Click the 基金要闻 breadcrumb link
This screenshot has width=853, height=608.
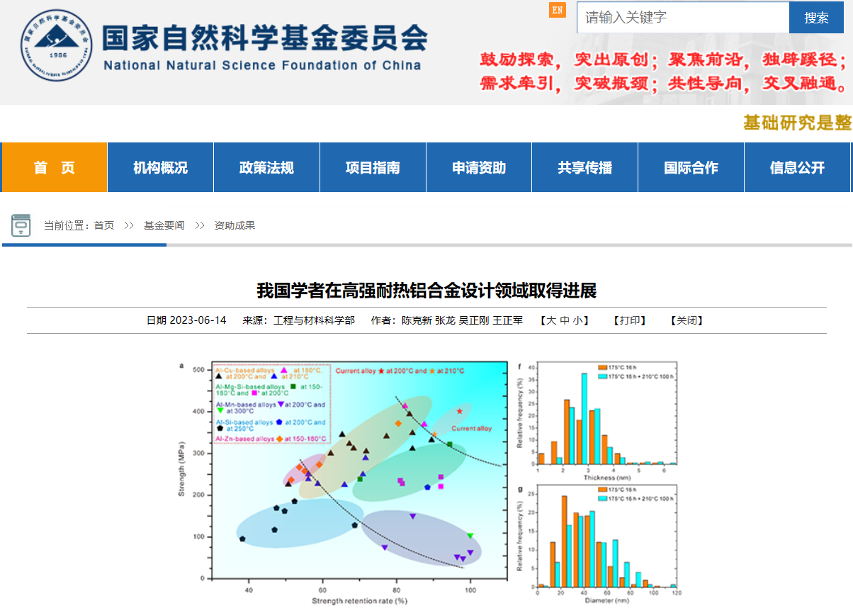tap(164, 225)
